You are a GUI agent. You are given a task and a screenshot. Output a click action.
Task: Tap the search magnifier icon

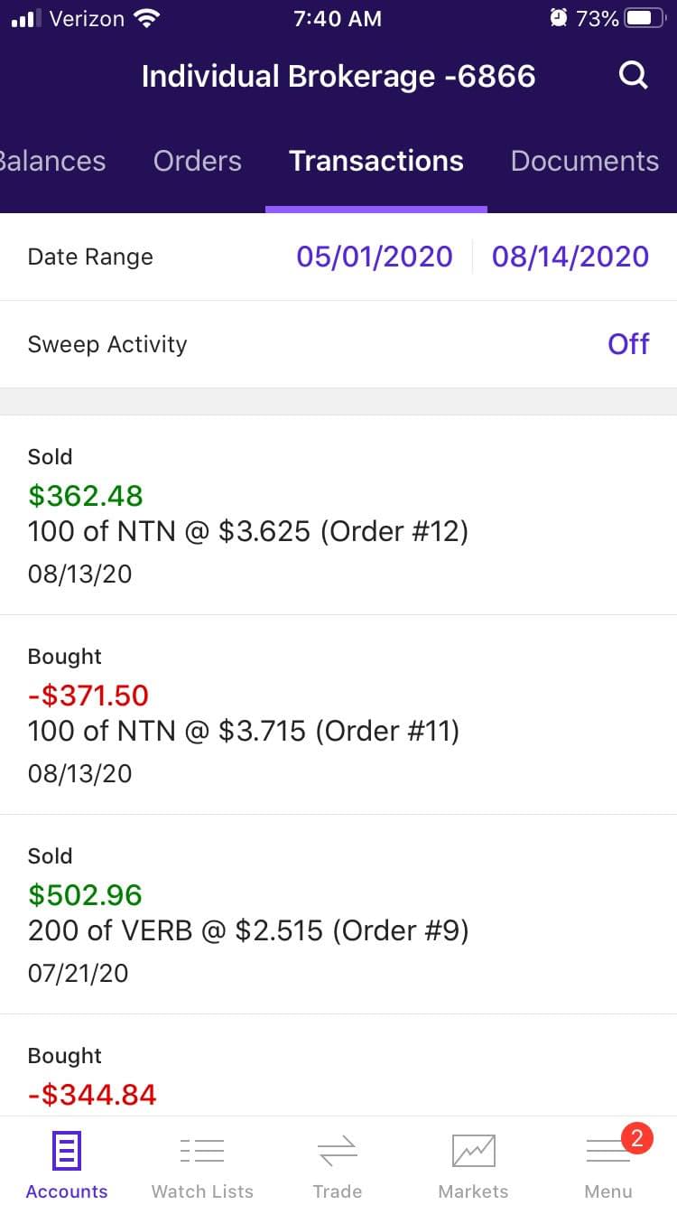coord(634,76)
